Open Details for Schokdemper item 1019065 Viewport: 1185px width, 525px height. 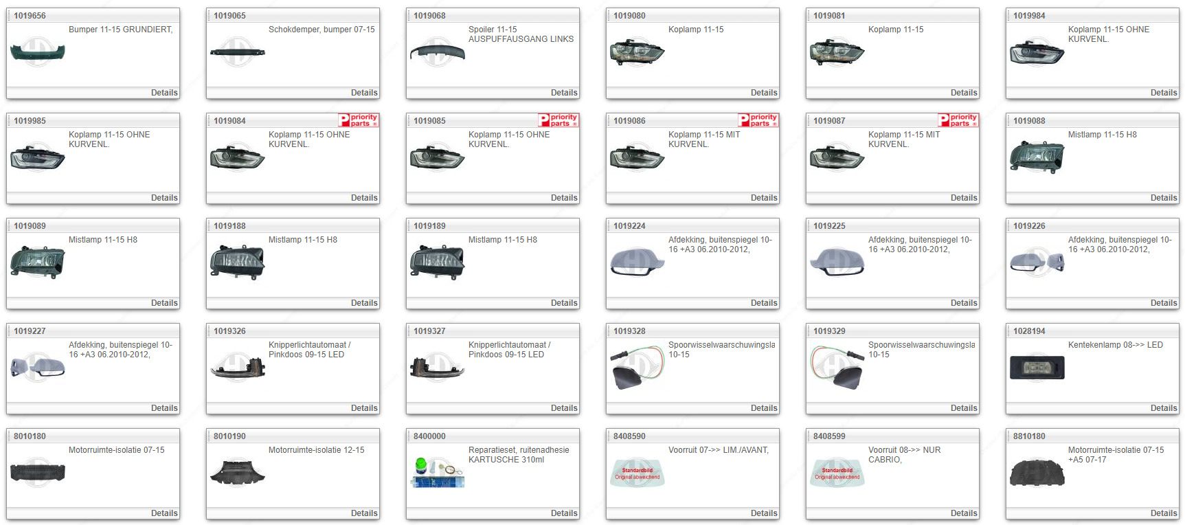(x=364, y=93)
